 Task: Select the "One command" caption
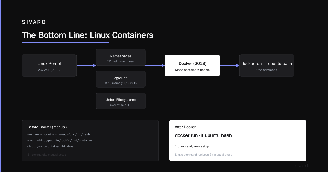coord(267,70)
